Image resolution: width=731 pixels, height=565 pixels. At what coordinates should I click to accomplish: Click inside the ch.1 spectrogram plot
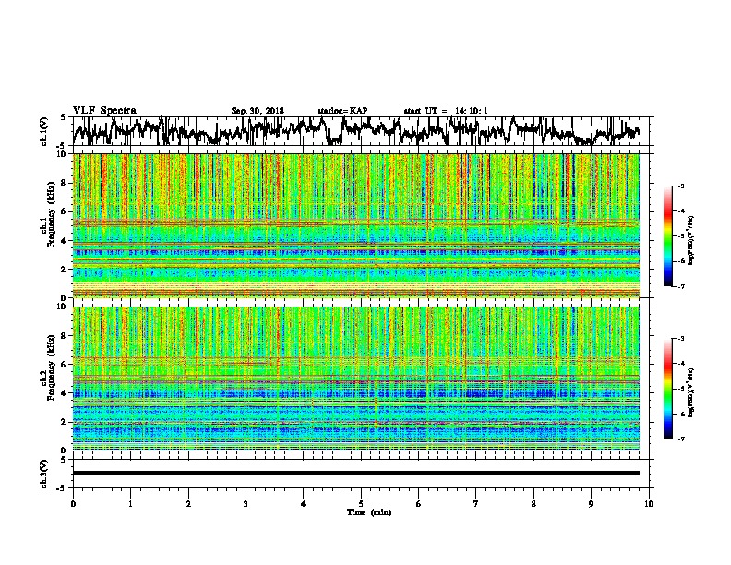point(356,225)
